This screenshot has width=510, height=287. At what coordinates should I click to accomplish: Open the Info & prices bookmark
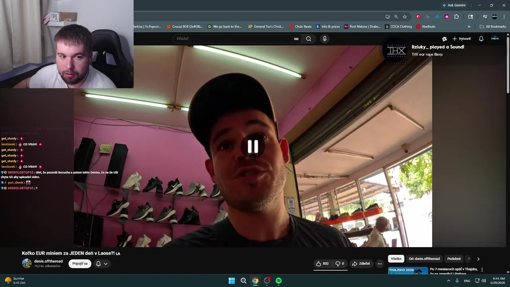pos(328,27)
